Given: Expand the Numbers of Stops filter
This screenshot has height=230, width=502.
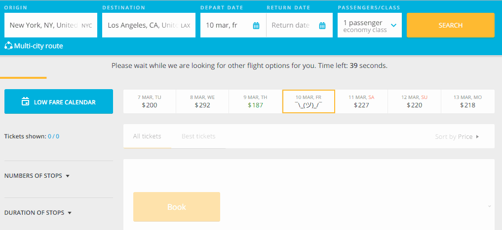Looking at the screenshot, I should click(x=37, y=176).
